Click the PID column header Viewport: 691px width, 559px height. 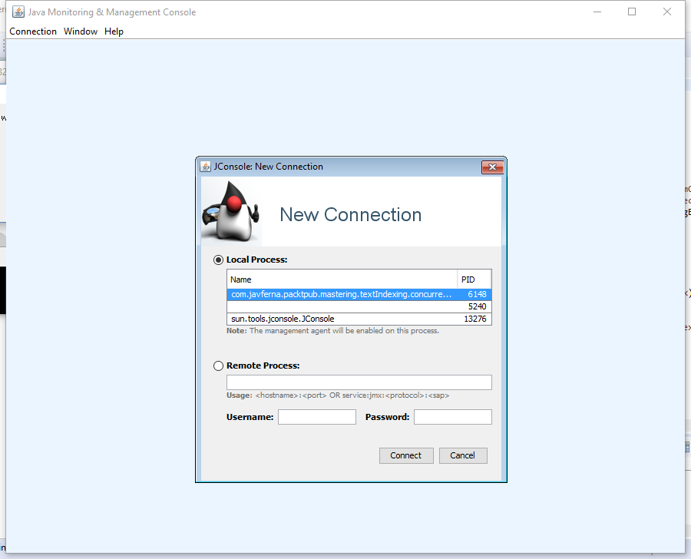coord(474,279)
